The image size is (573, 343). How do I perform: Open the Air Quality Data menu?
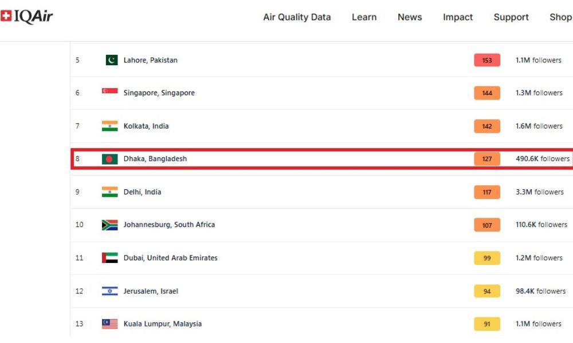click(297, 17)
